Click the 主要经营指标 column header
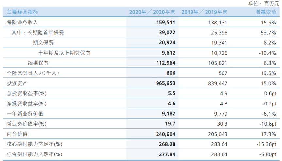282x161 pixels. coord(22,12)
